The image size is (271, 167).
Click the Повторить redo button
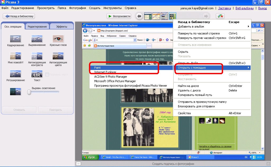pyautogui.click(x=56, y=110)
